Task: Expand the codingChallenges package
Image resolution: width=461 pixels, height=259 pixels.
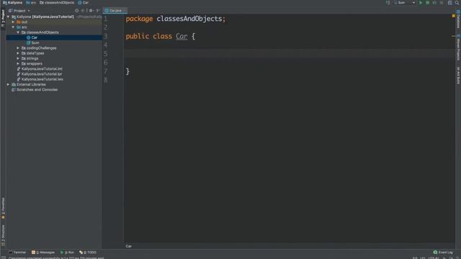Action: click(x=18, y=48)
